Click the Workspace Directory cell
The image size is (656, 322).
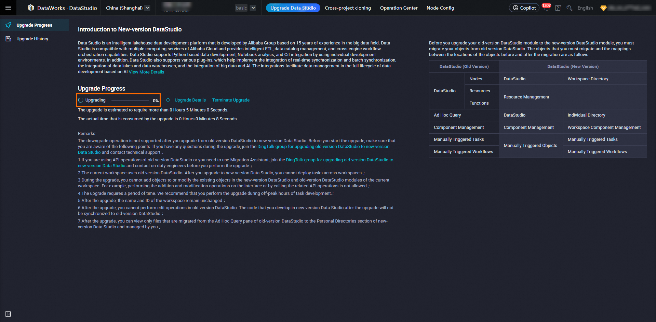[605, 79]
